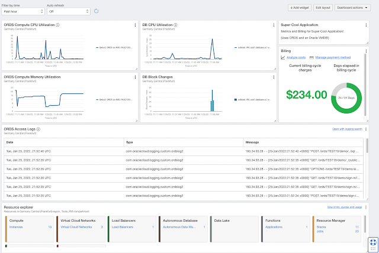Click the Resource explorer scrollbar
Image resolution: width=379 pixels, height=253 pixels.
(365, 224)
